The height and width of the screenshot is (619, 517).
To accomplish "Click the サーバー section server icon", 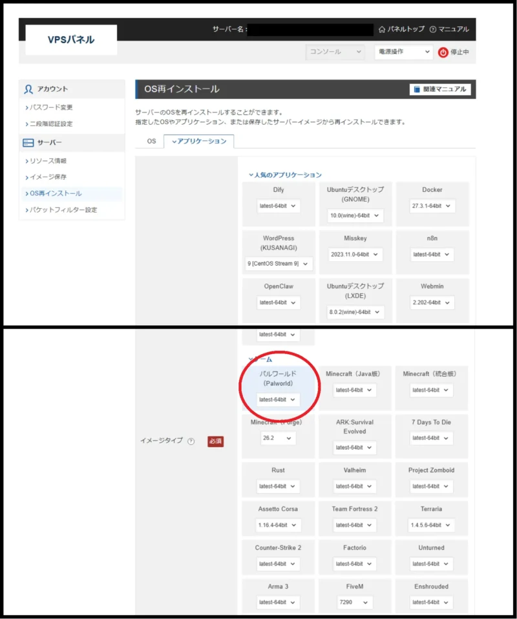I will click(x=28, y=143).
